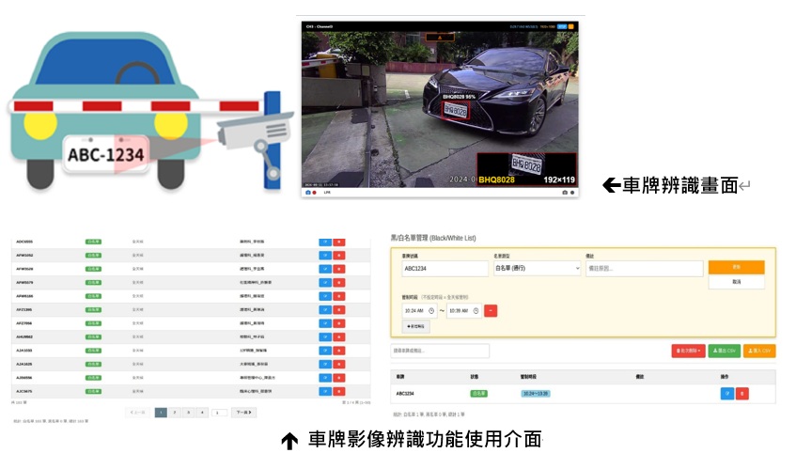This screenshot has width=796, height=453.
Task: Click the green export CSV button
Action: [724, 351]
